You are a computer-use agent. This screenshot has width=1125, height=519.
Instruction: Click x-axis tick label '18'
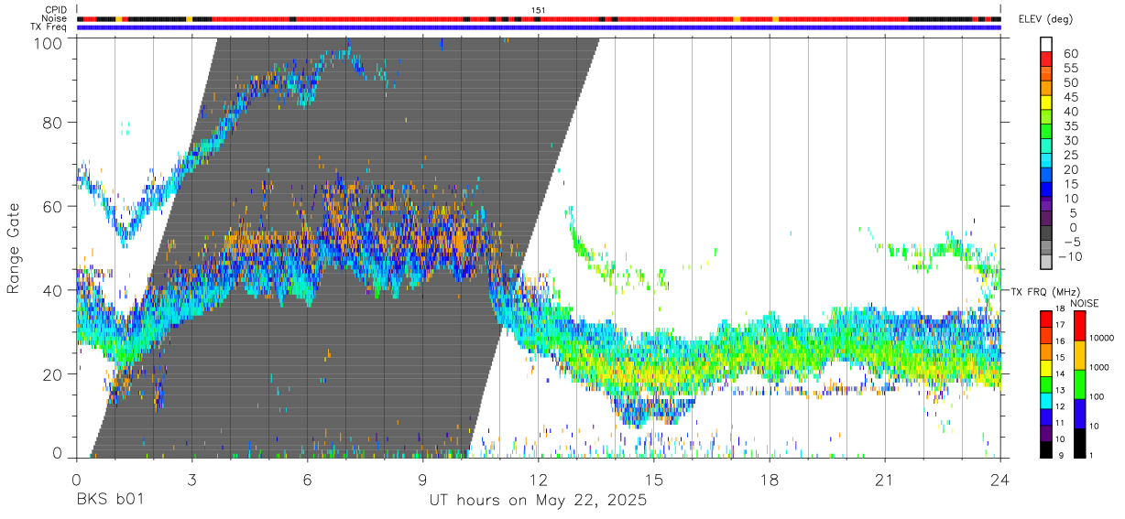point(770,479)
